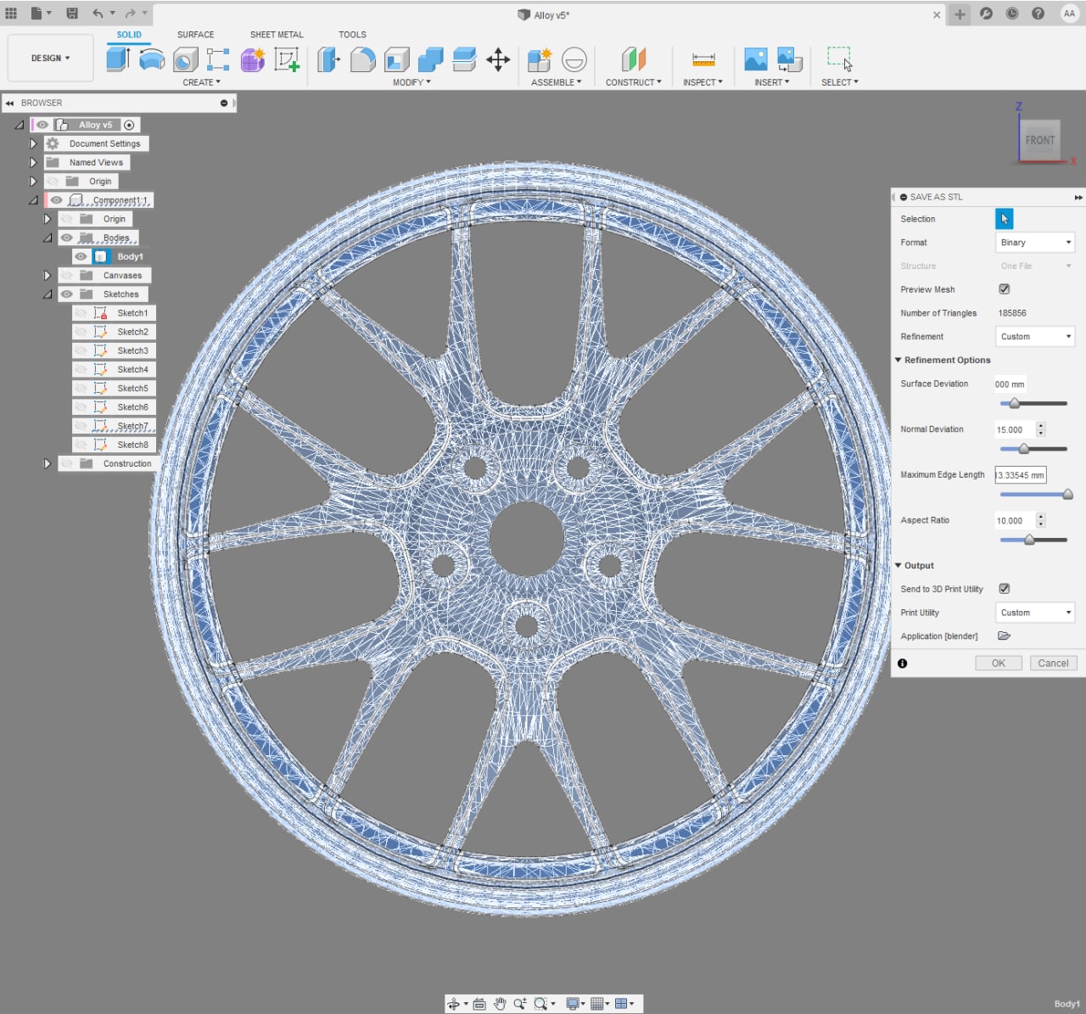Switch to the Surface tab
The height and width of the screenshot is (1014, 1086).
point(195,35)
